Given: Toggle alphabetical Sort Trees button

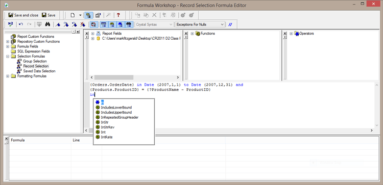Looking at the screenshot, I should click(93, 24).
